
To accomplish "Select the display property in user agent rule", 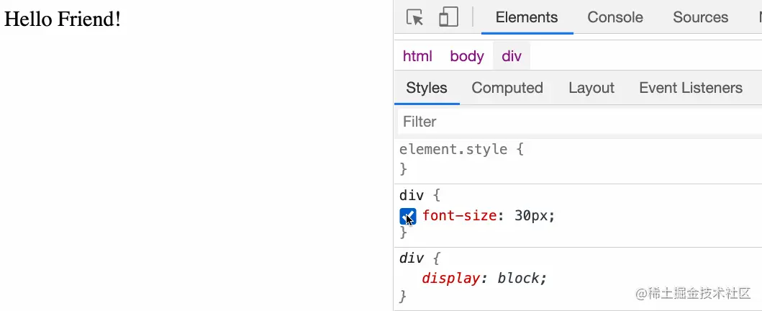I will (x=450, y=279).
